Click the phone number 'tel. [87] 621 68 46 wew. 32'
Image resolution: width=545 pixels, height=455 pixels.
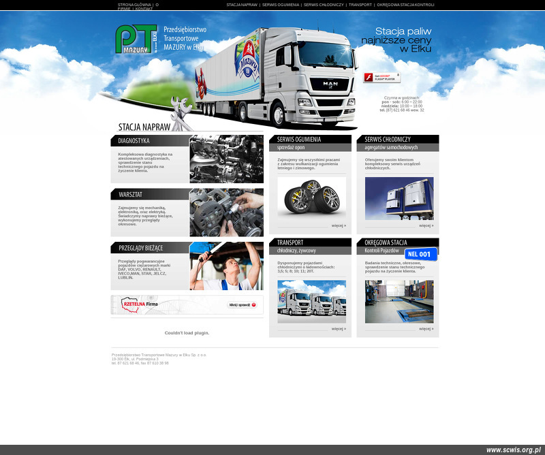(x=402, y=110)
